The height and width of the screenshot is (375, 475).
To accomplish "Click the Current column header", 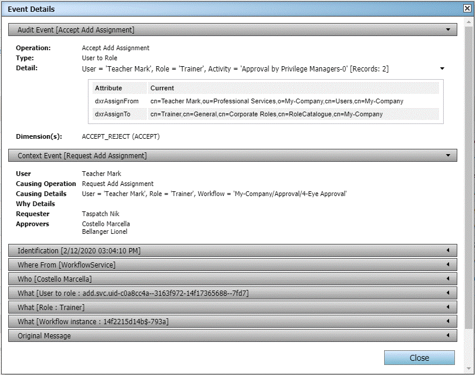I will click(162, 88).
